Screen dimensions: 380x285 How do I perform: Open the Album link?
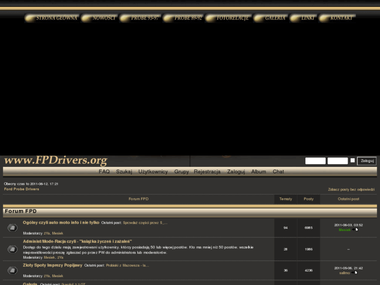259,172
